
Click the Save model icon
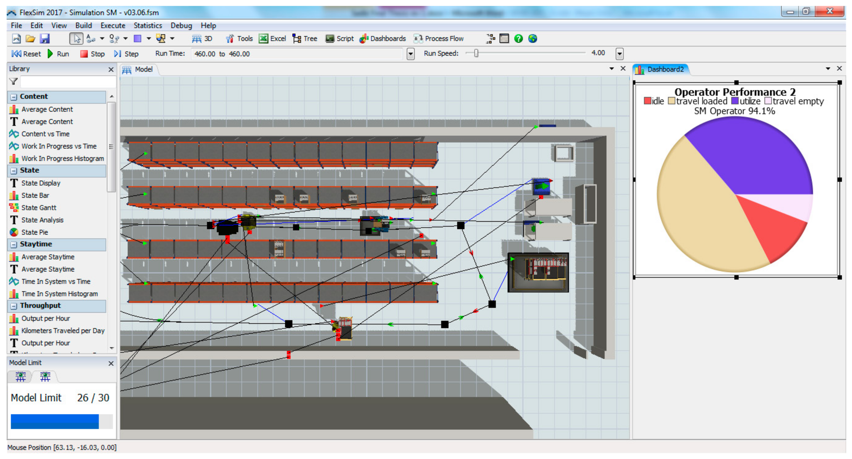point(45,39)
